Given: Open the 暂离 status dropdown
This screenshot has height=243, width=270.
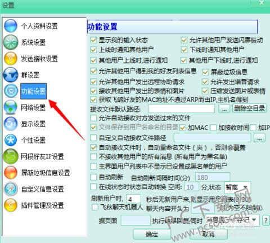Looking at the screenshot, I should 237,187.
